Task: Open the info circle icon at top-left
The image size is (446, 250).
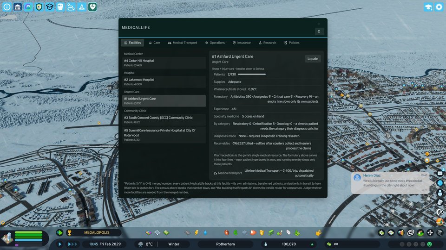Action: click(7, 7)
